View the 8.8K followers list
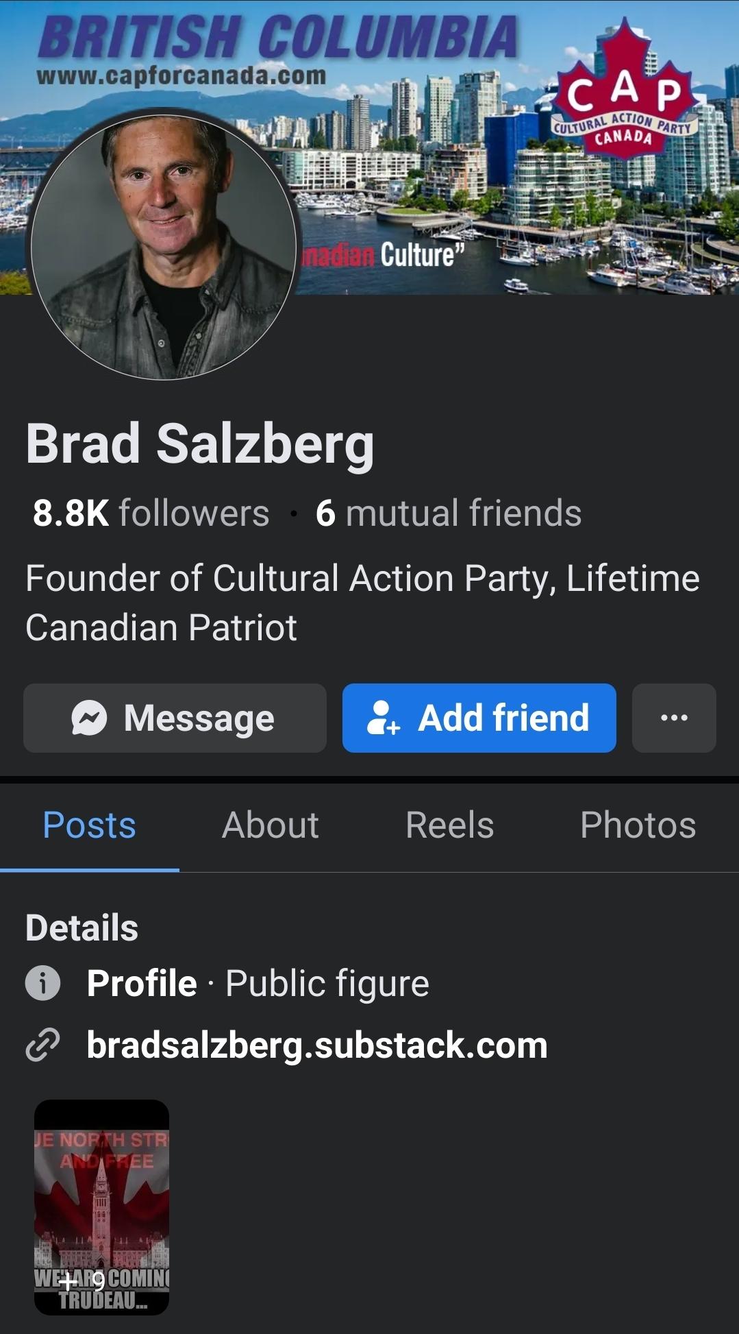The height and width of the screenshot is (1334, 739). [151, 513]
